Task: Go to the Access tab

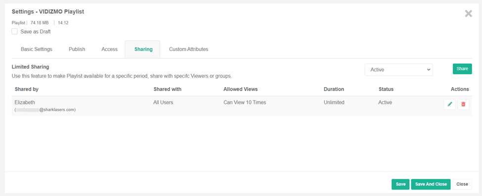Action: [x=109, y=49]
